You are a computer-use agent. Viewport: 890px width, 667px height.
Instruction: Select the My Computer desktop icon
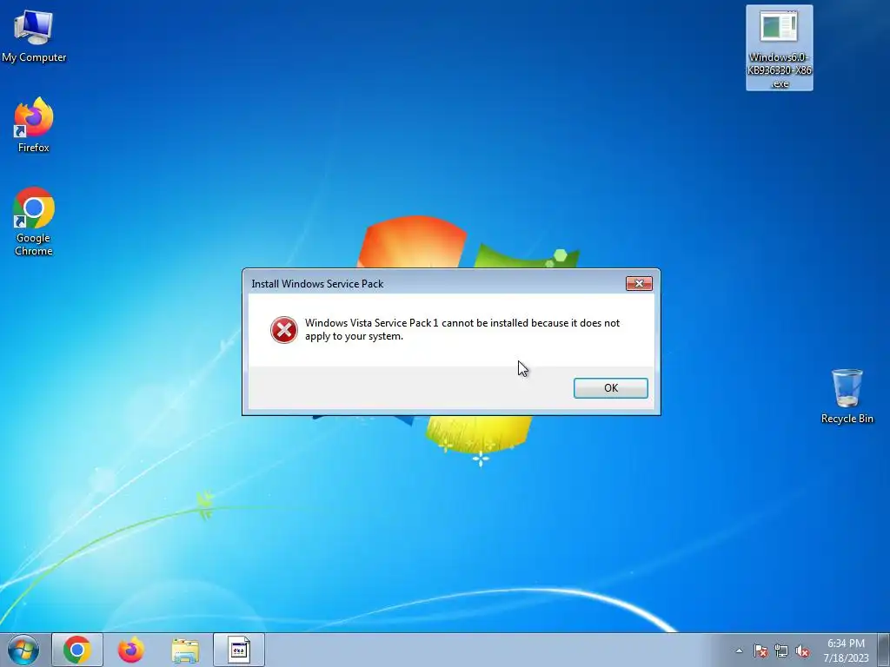point(34,36)
